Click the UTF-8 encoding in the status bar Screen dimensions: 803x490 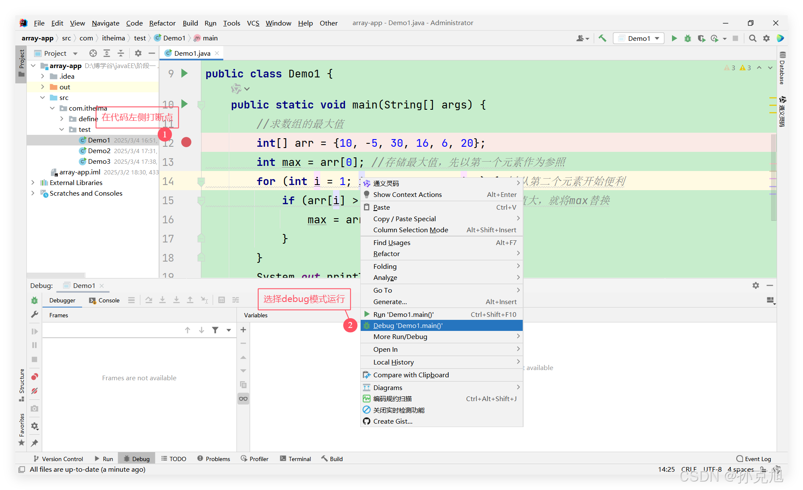point(712,469)
